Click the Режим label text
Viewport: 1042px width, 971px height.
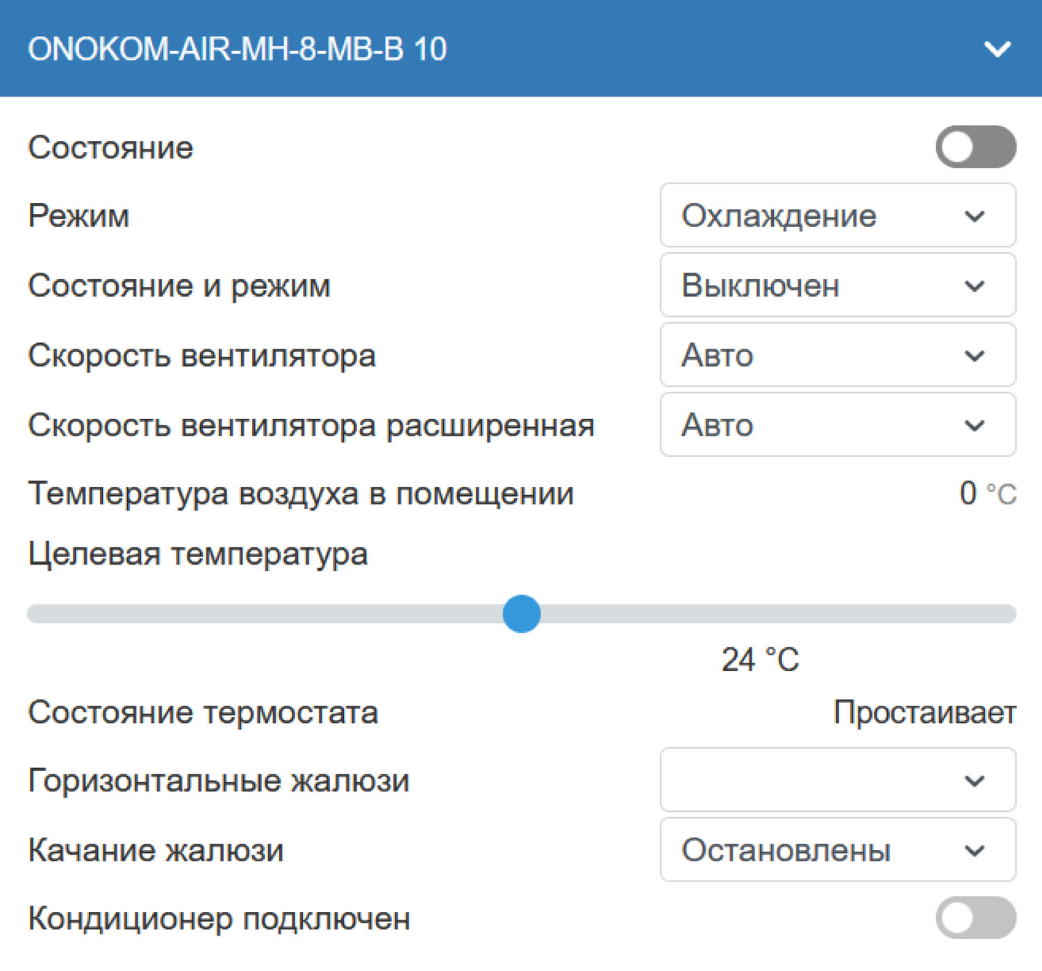coord(78,215)
